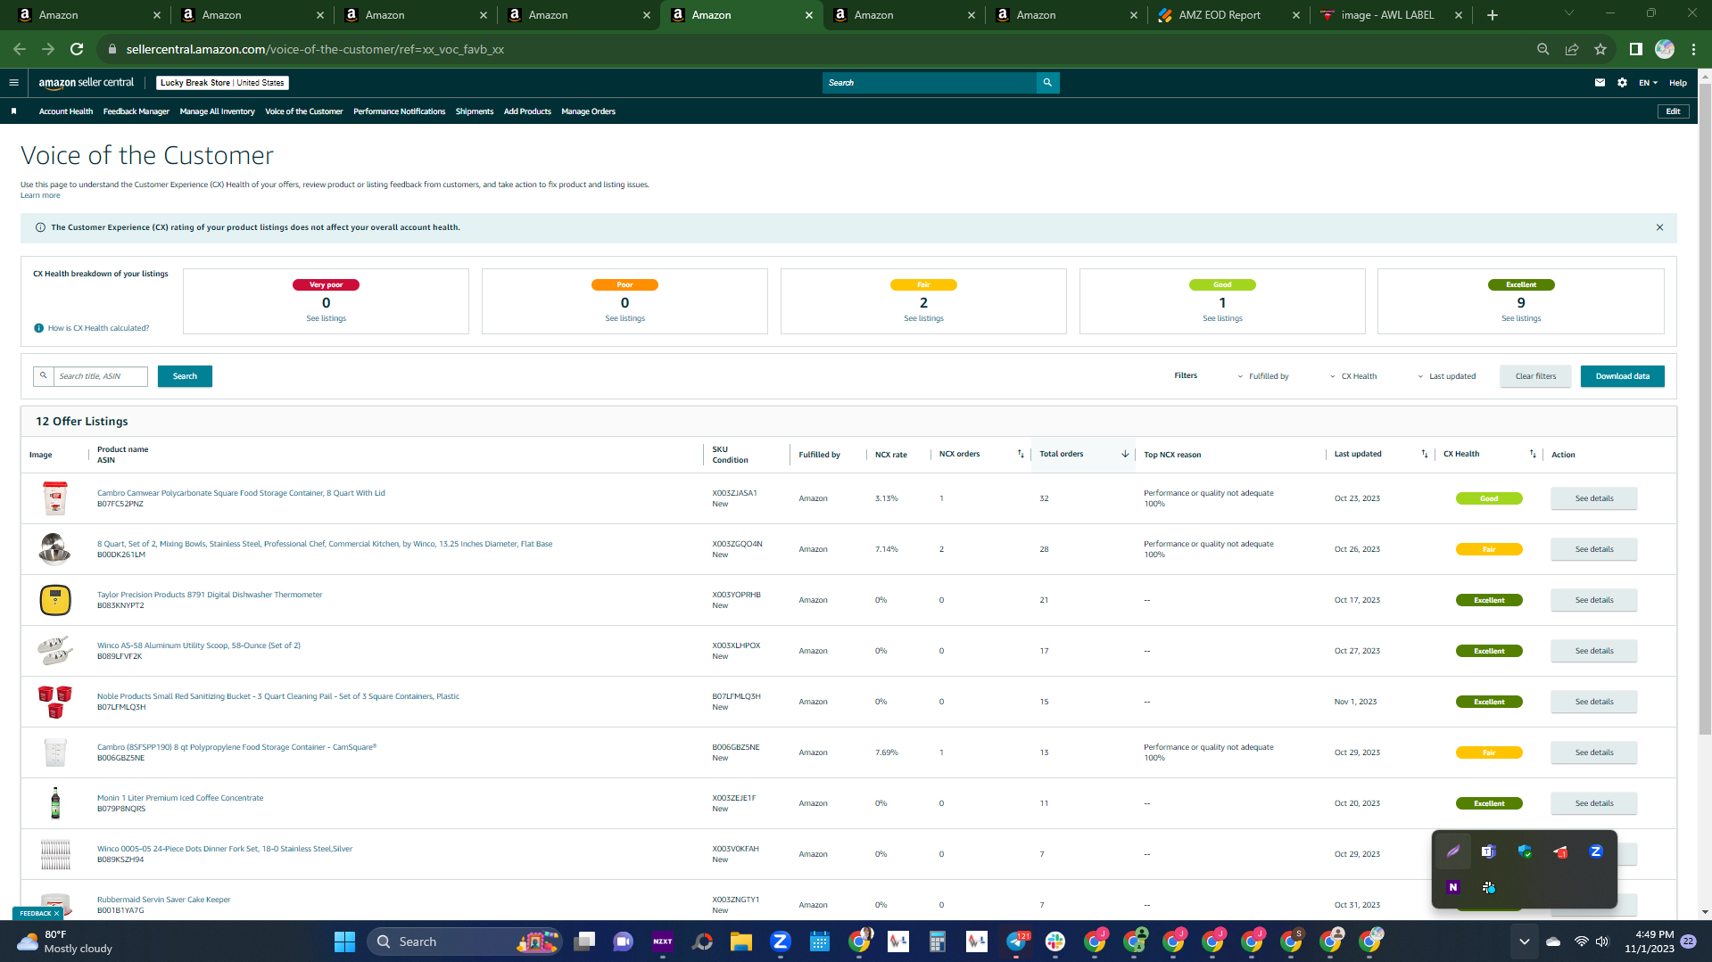Click the Download data button
The height and width of the screenshot is (962, 1712).
[x=1622, y=376]
